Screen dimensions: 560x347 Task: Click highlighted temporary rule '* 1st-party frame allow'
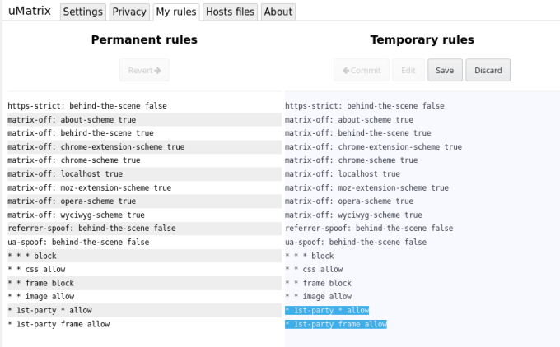pyautogui.click(x=336, y=324)
